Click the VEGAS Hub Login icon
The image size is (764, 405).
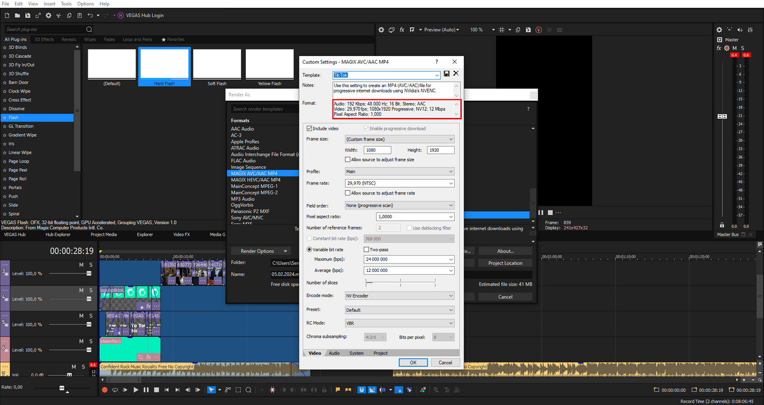[122, 15]
